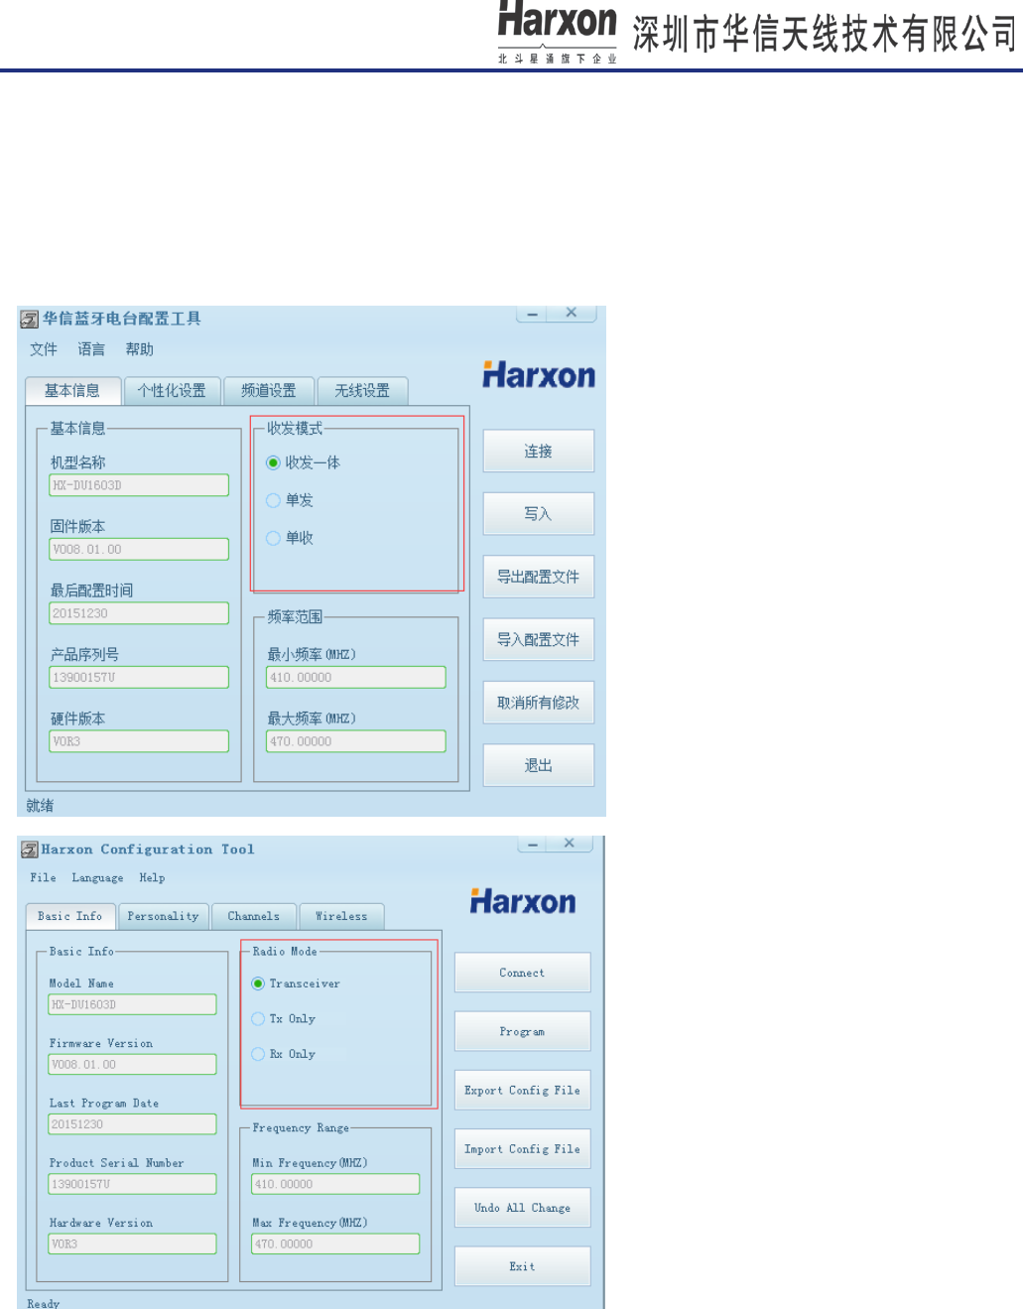1023x1309 pixels.
Task: Open the 帮助 menu
Action: (139, 349)
